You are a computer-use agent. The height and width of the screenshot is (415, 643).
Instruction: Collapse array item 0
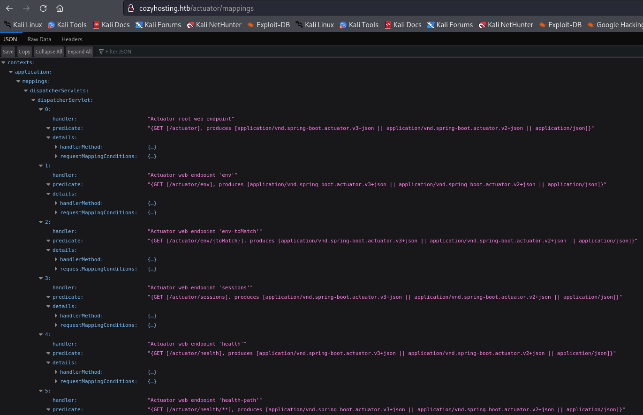coord(41,109)
